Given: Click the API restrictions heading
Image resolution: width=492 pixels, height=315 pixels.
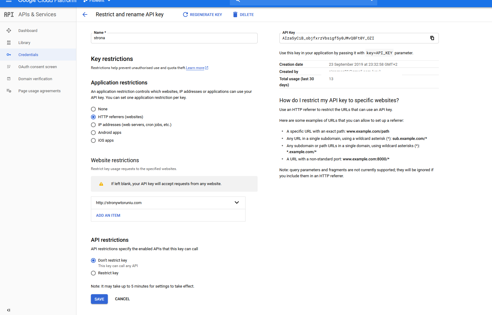Looking at the screenshot, I should [x=110, y=240].
